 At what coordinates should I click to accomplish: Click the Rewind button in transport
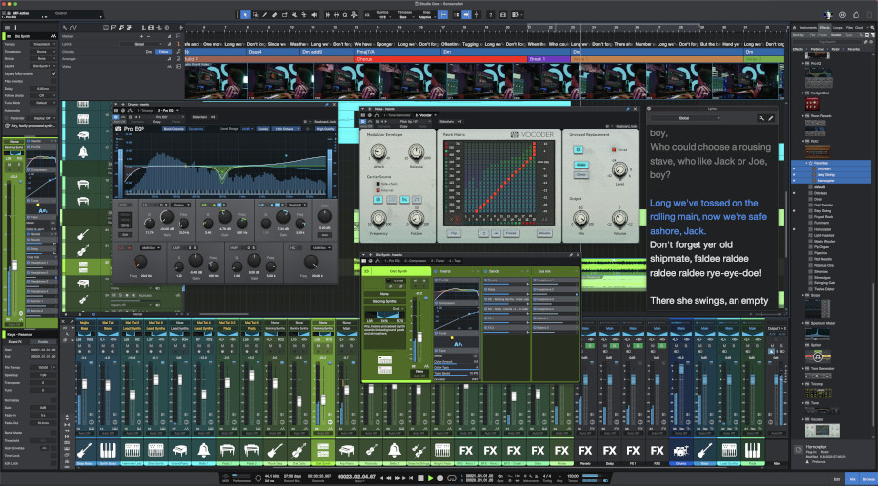click(390, 478)
